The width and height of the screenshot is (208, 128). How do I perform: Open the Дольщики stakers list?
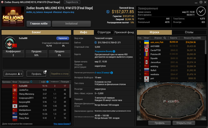point(13,74)
